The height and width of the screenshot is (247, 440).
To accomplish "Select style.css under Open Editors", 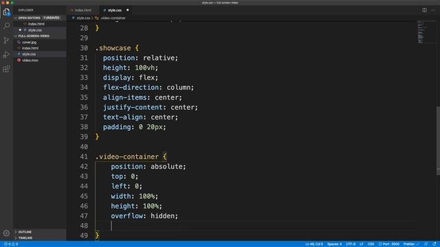I will pos(35,30).
